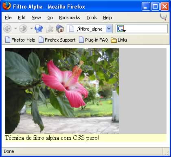Minimize the Firefox window
Image resolution: width=171 pixels, height=157 pixels.
(x=146, y=7)
